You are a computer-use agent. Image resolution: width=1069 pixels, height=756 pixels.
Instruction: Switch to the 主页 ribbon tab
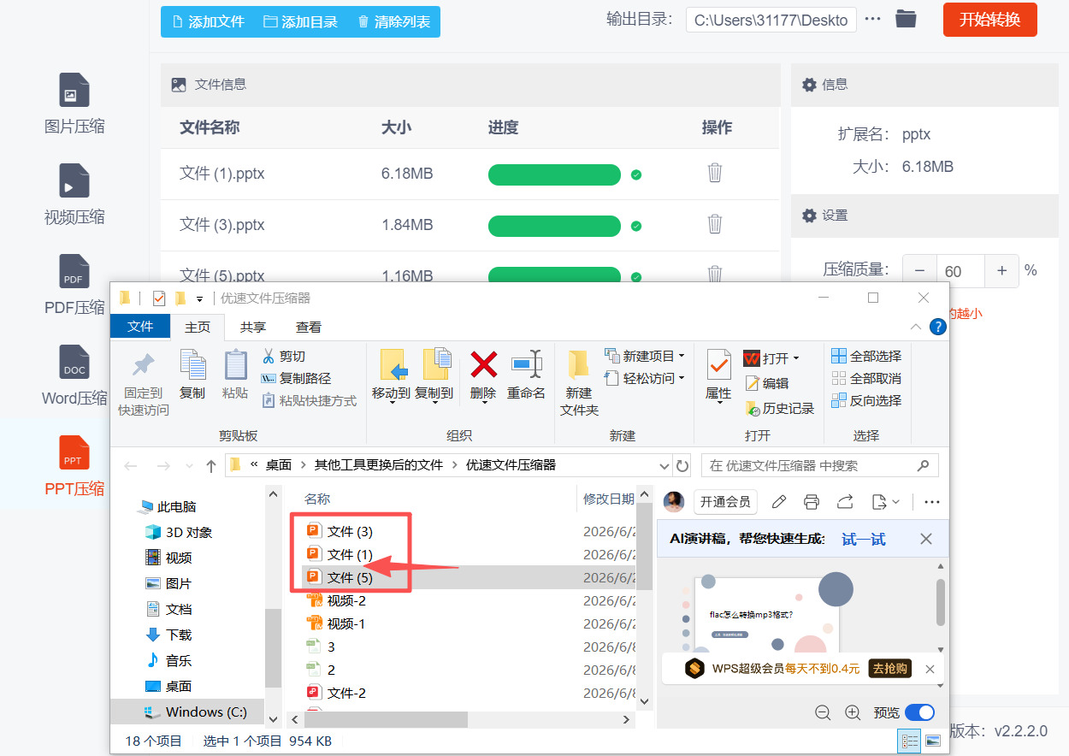click(x=198, y=327)
